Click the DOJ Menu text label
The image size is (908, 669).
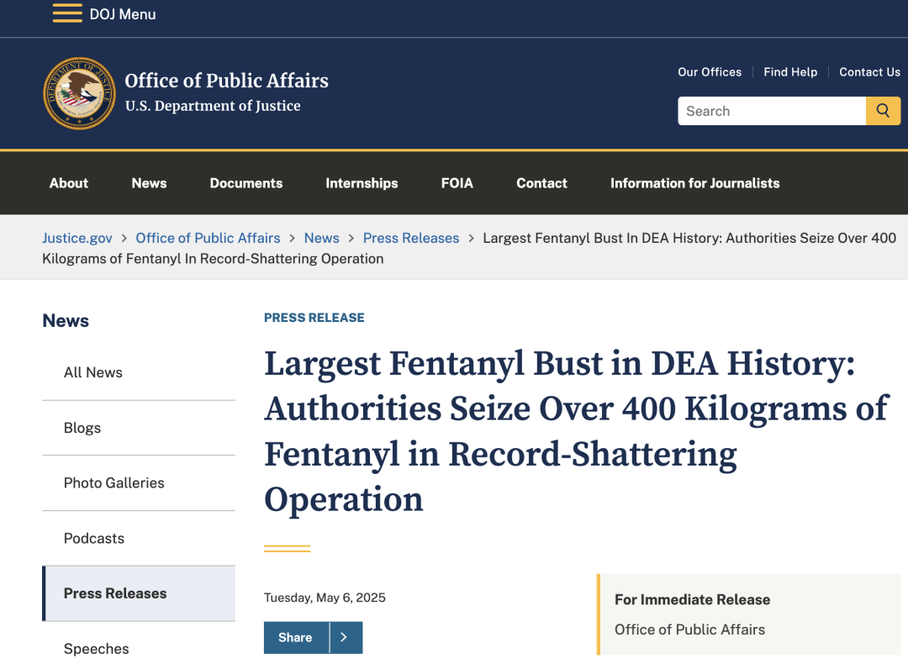(122, 14)
